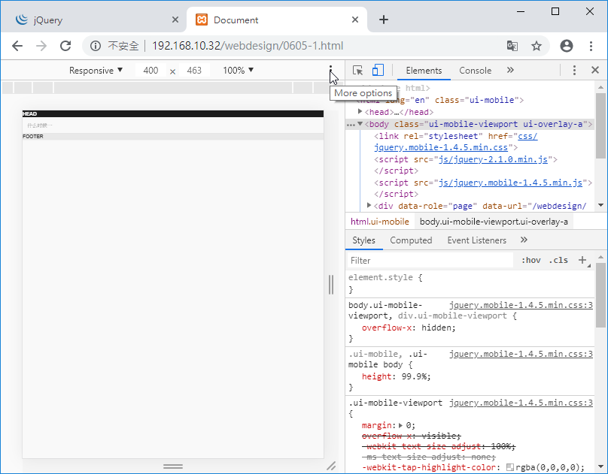
Task: Switch to the Console tab
Action: 475,71
